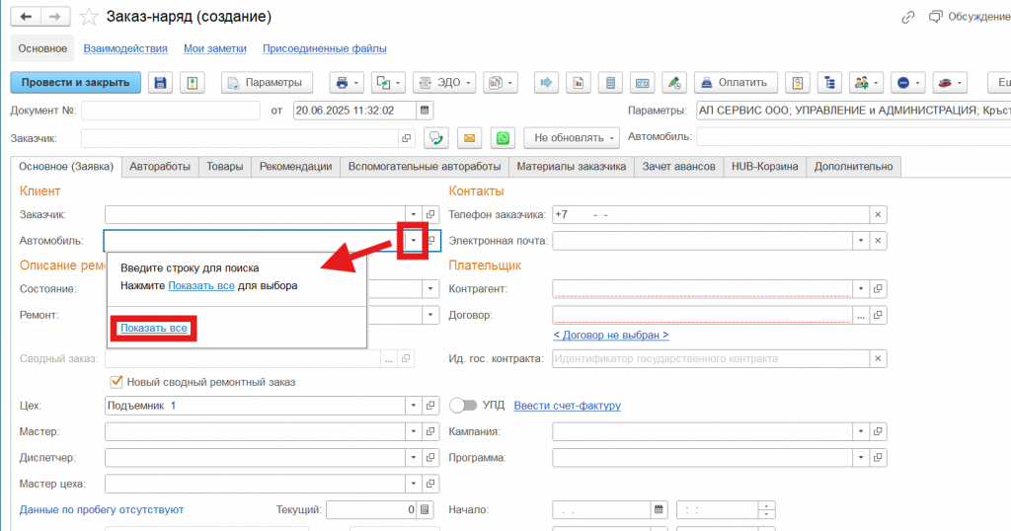Screen dimensions: 1011x531
Task: Open the ЭДО dropdown menu
Action: tap(443, 82)
